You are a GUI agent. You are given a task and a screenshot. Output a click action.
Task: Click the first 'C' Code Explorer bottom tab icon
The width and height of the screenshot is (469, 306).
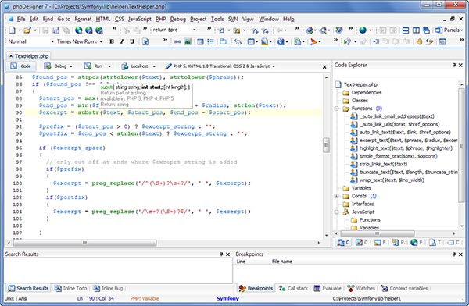pos(343,242)
